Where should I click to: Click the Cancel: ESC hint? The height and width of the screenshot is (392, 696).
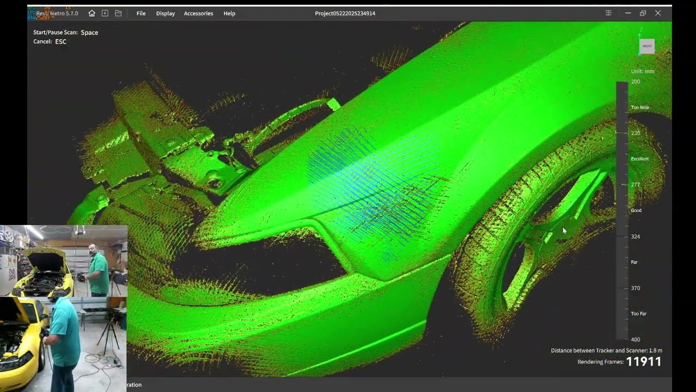coord(49,41)
